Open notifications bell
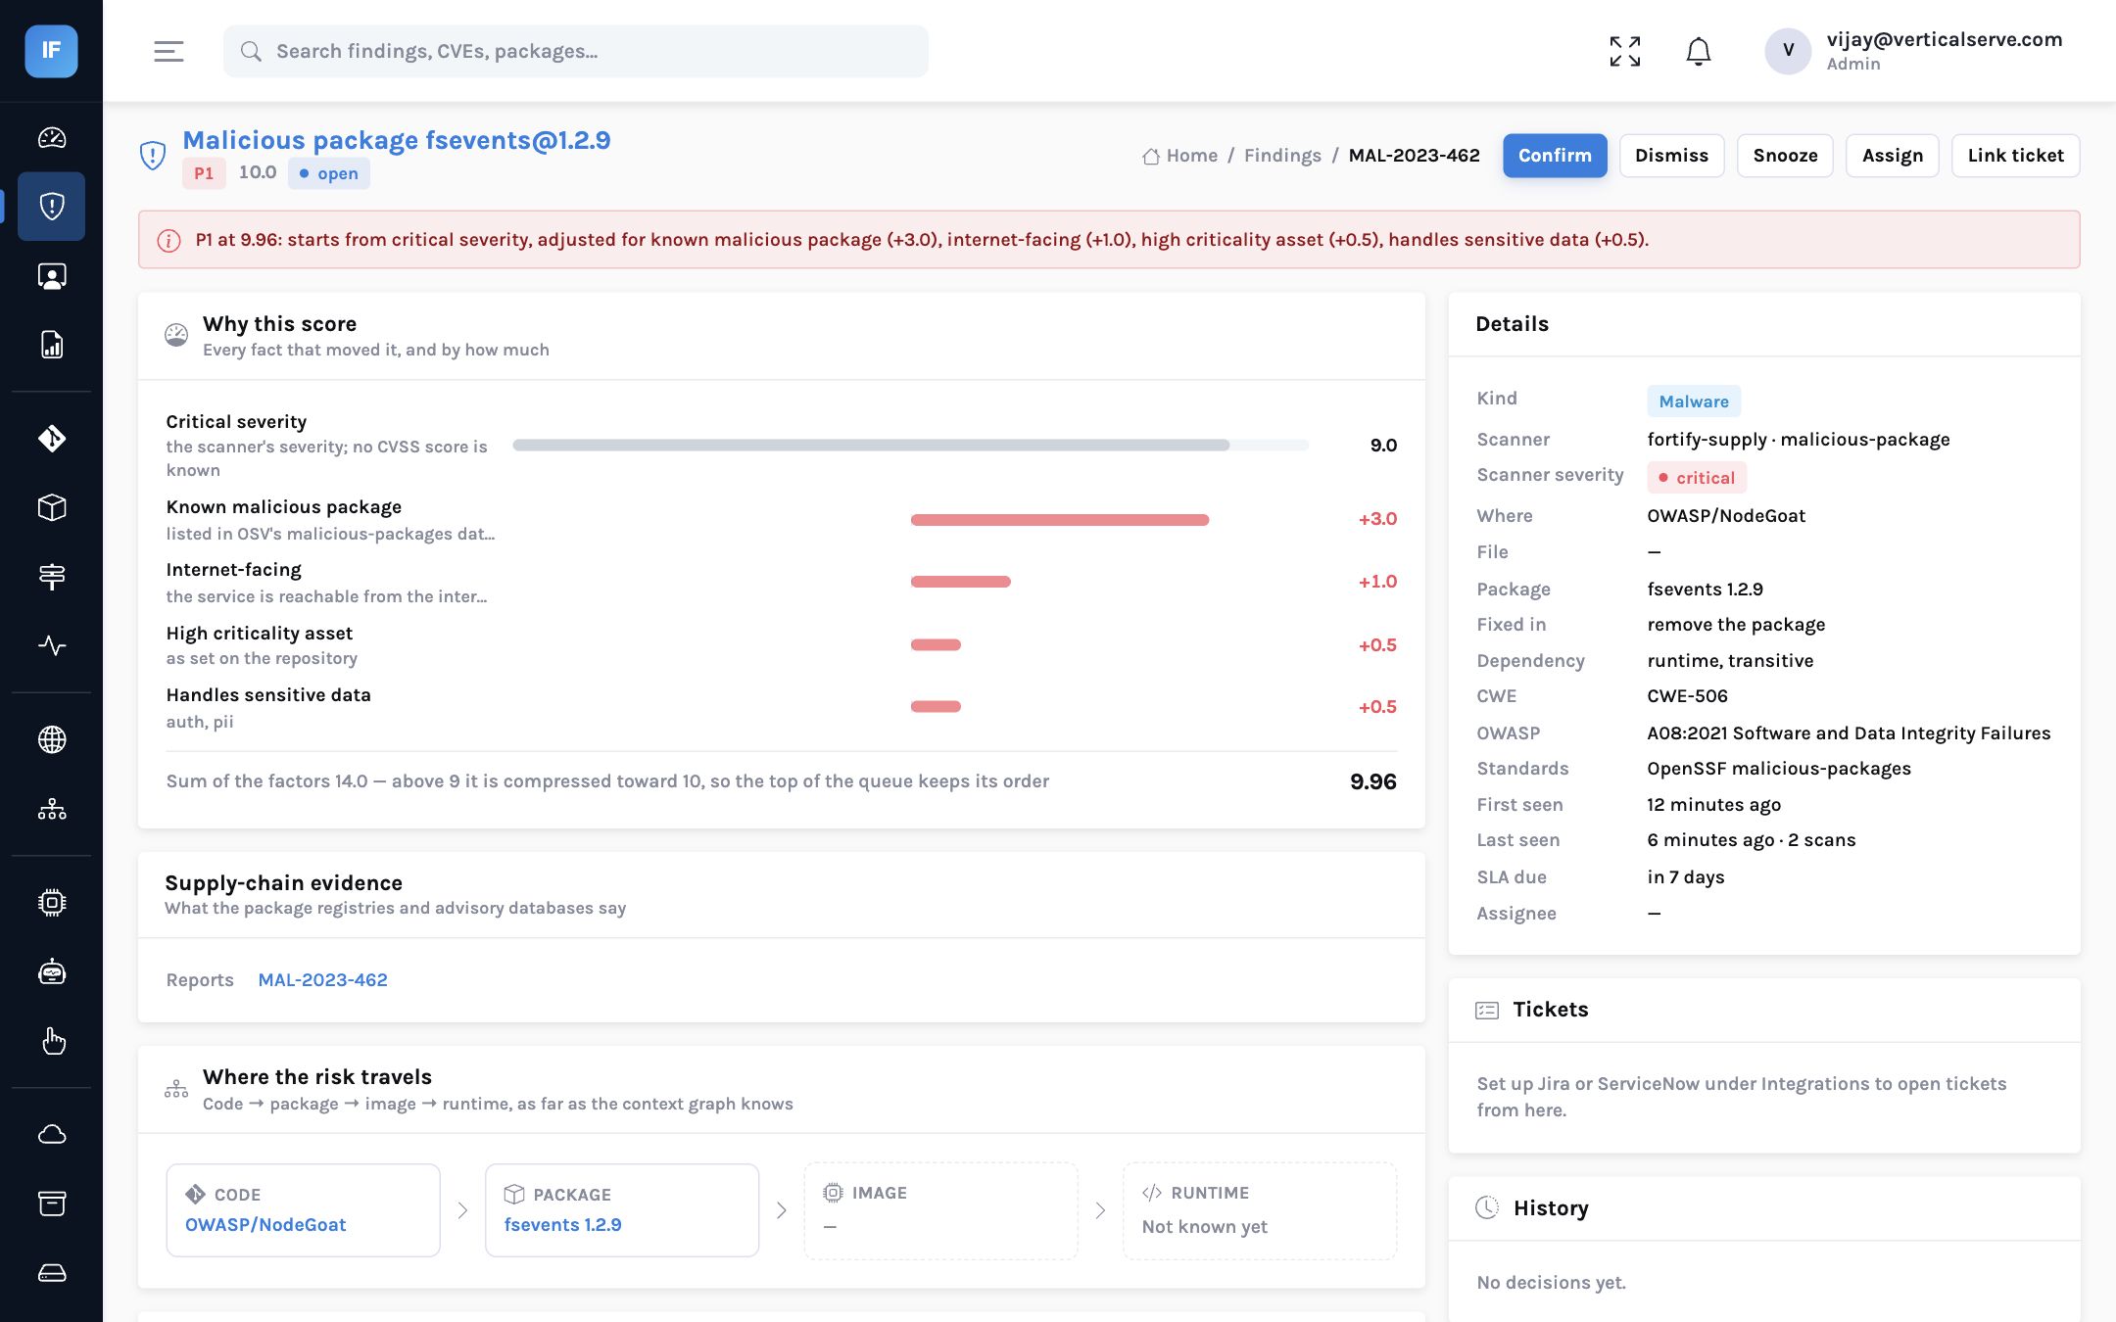Image resolution: width=2116 pixels, height=1322 pixels. coord(1699,51)
